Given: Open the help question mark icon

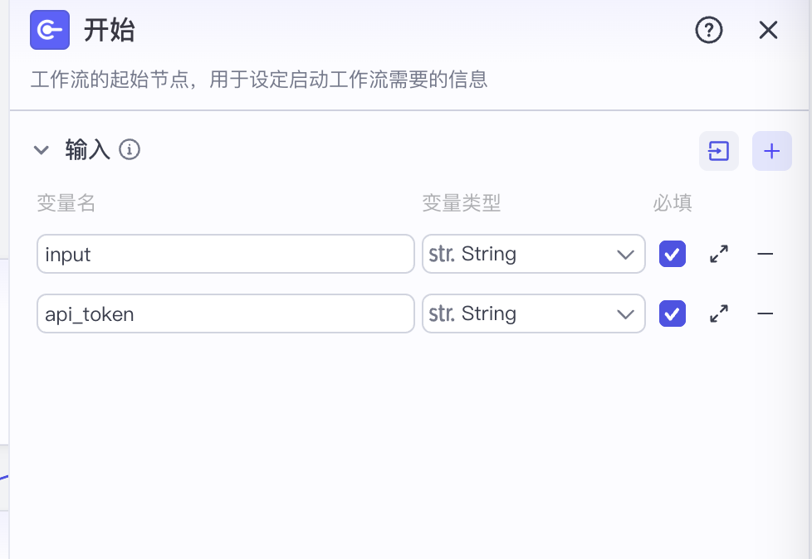Looking at the screenshot, I should coord(708,31).
